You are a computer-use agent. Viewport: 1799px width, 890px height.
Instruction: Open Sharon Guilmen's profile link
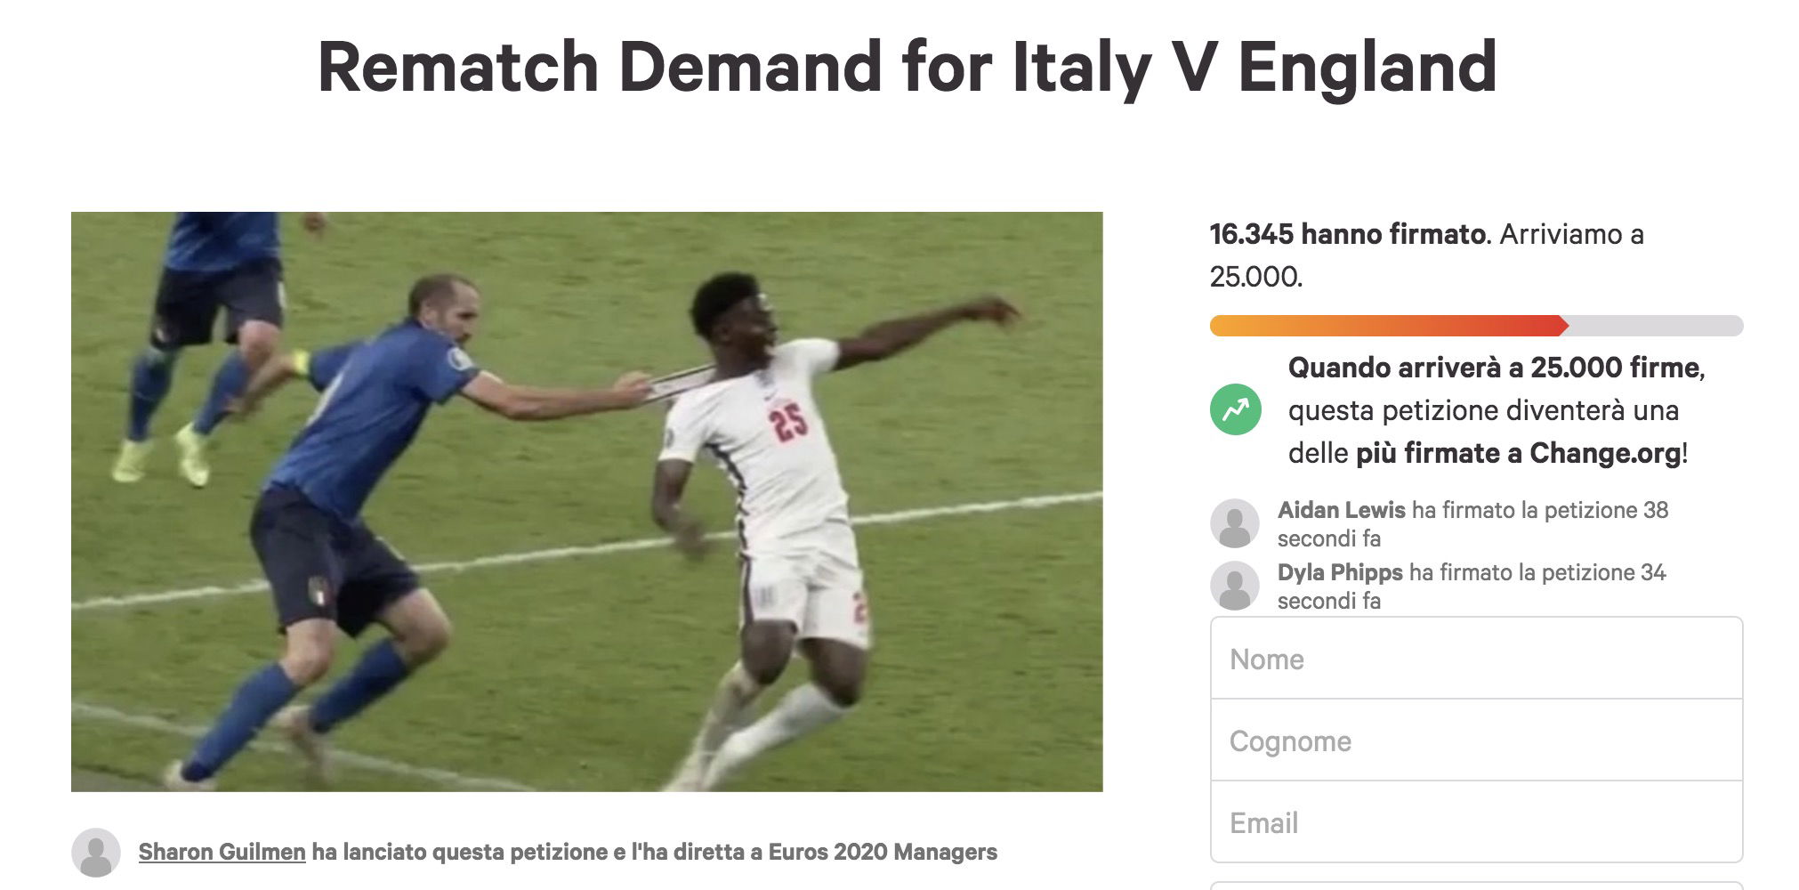[222, 853]
